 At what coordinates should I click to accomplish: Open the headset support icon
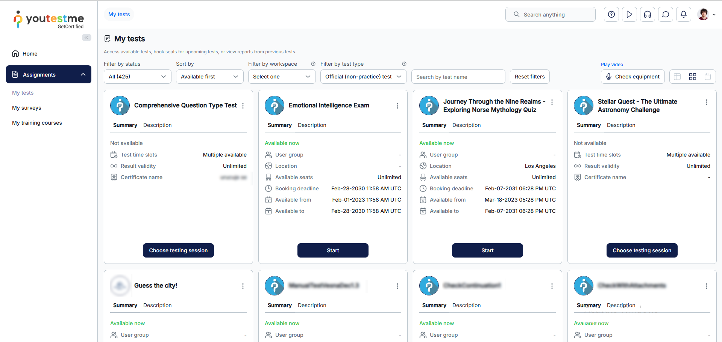[x=648, y=14]
